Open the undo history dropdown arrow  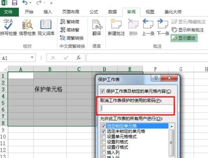pyautogui.click(x=30, y=3)
